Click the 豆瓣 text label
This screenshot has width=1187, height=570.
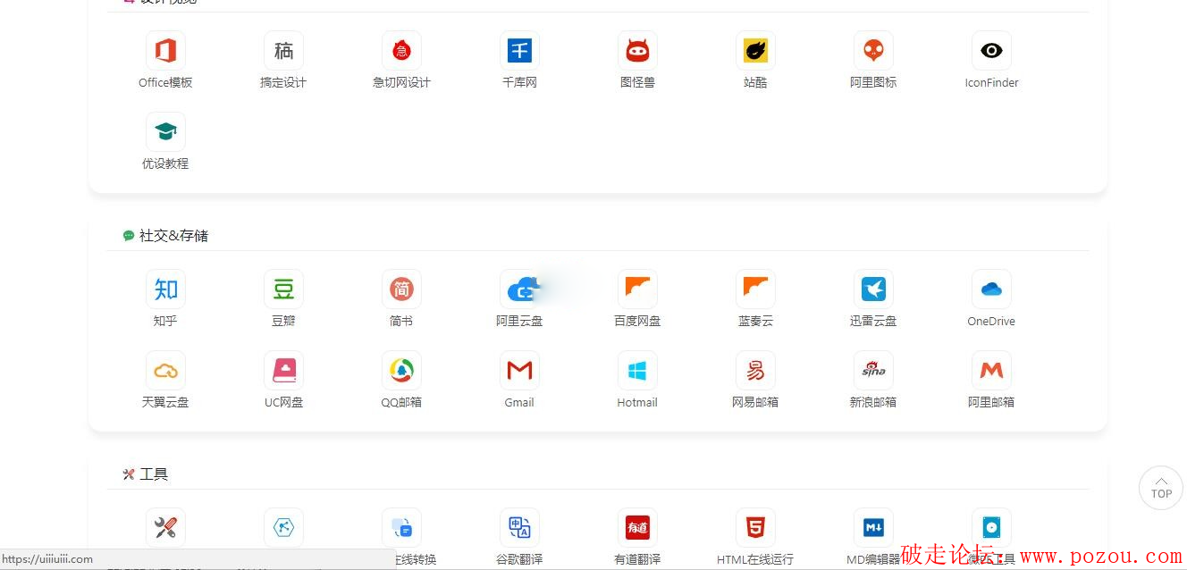(283, 322)
